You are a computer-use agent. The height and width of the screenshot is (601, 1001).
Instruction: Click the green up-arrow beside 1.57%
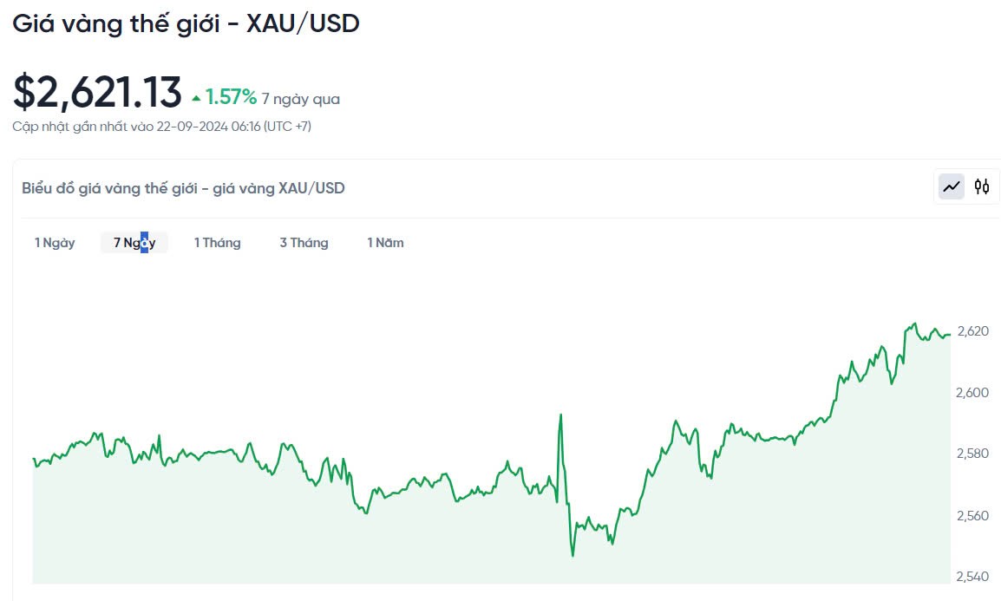pos(196,98)
